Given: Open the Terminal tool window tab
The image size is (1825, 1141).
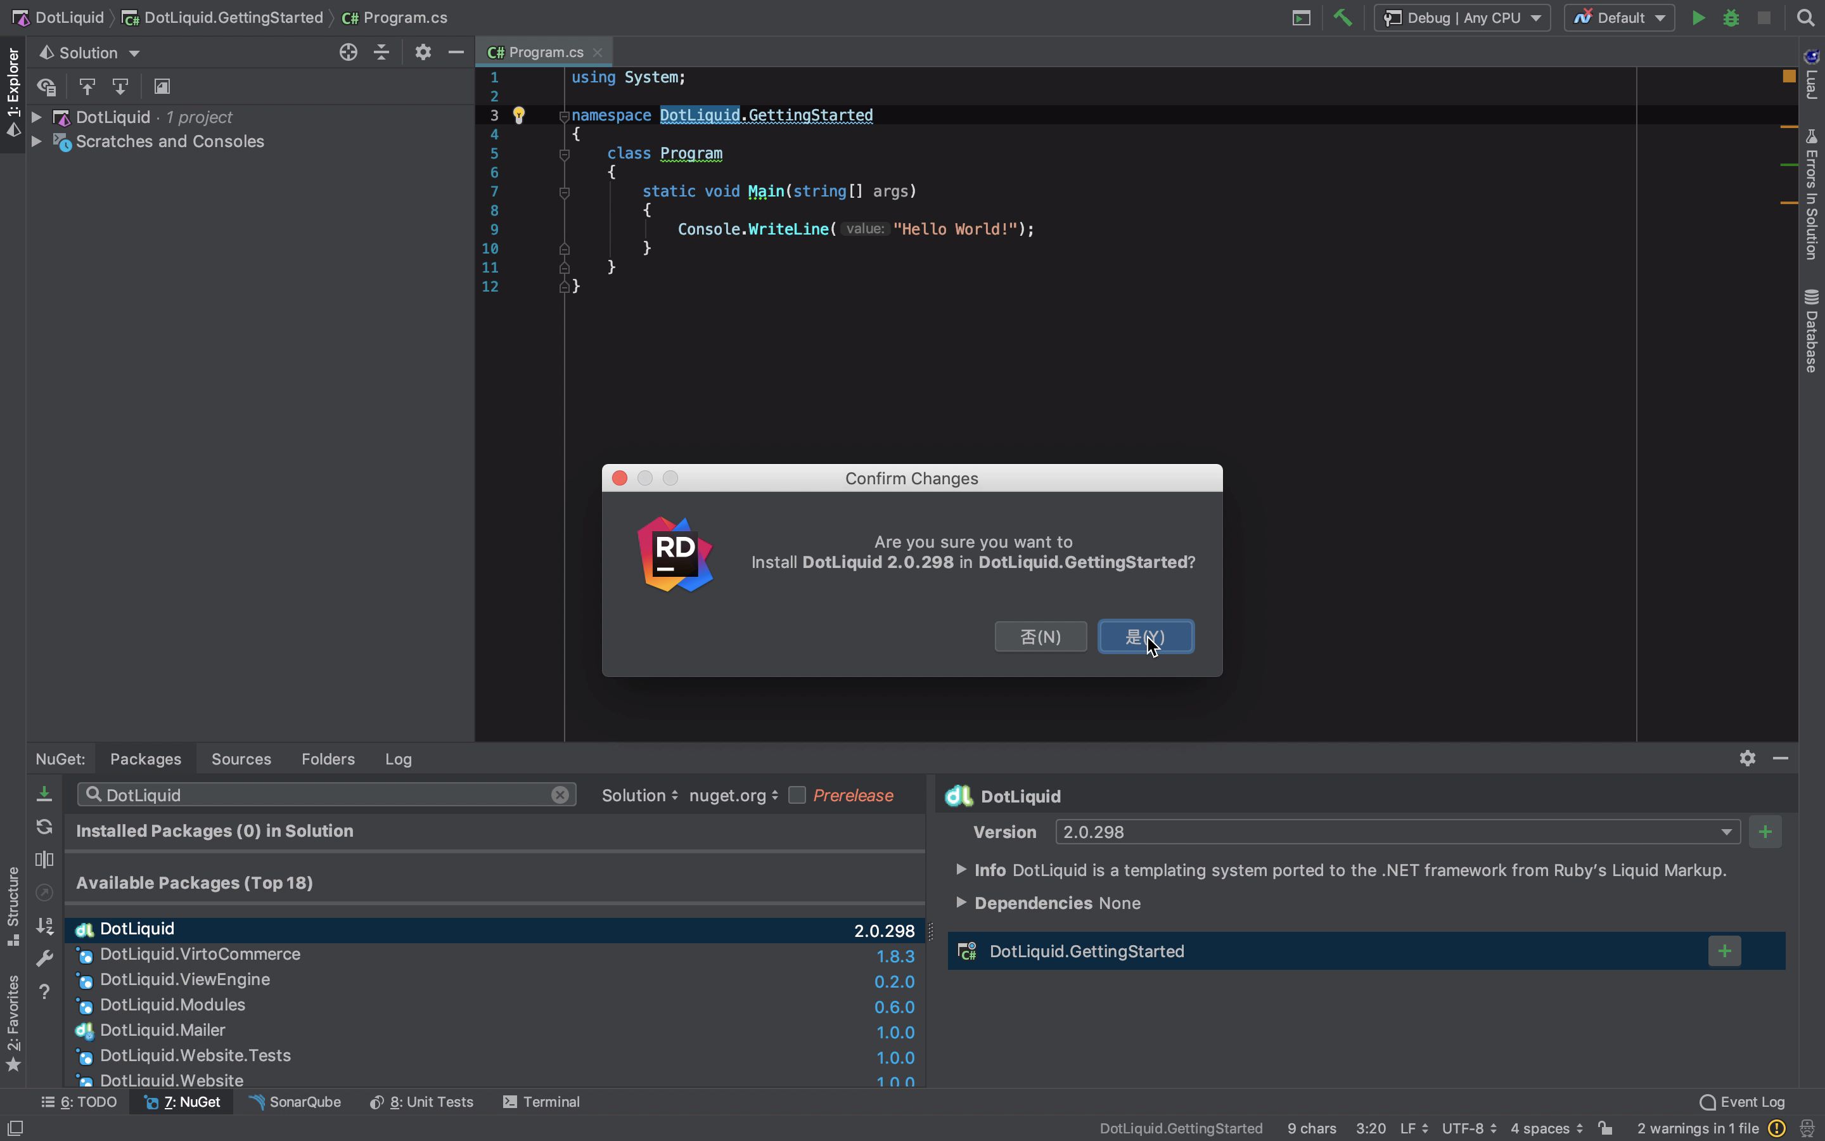Looking at the screenshot, I should [541, 1102].
